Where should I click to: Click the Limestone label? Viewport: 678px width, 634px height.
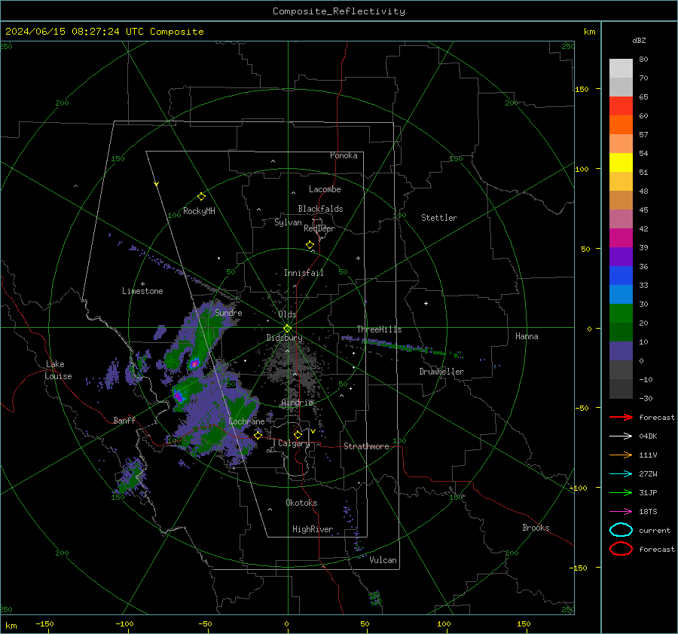pos(142,291)
